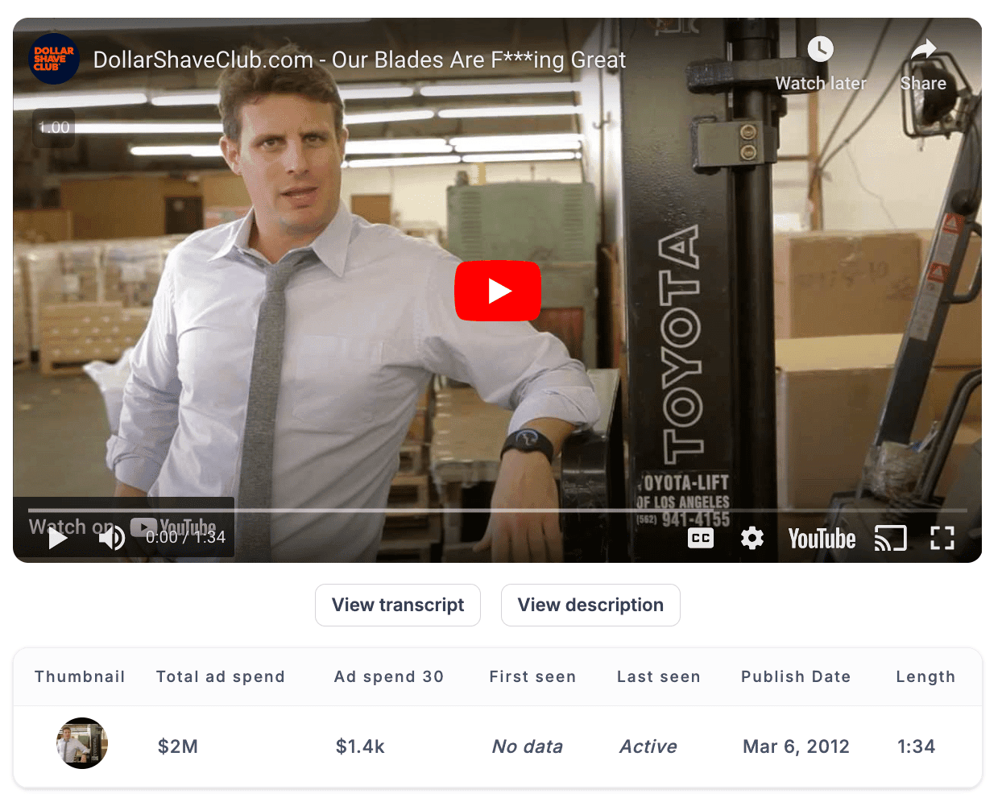
Task: Click the Ad spend 30 column header
Action: point(389,676)
